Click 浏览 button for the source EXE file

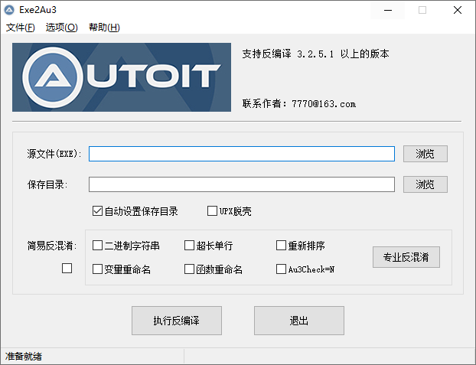[x=425, y=154]
